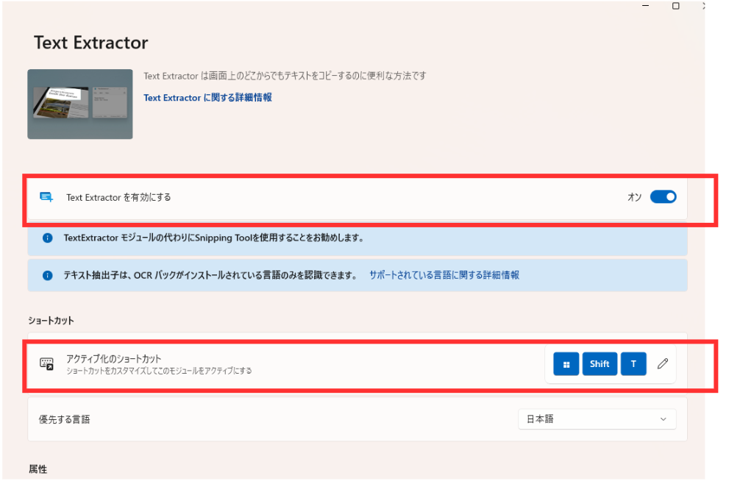
Task: Click the info icon beside Snipping Tool notice
Action: 47,238
